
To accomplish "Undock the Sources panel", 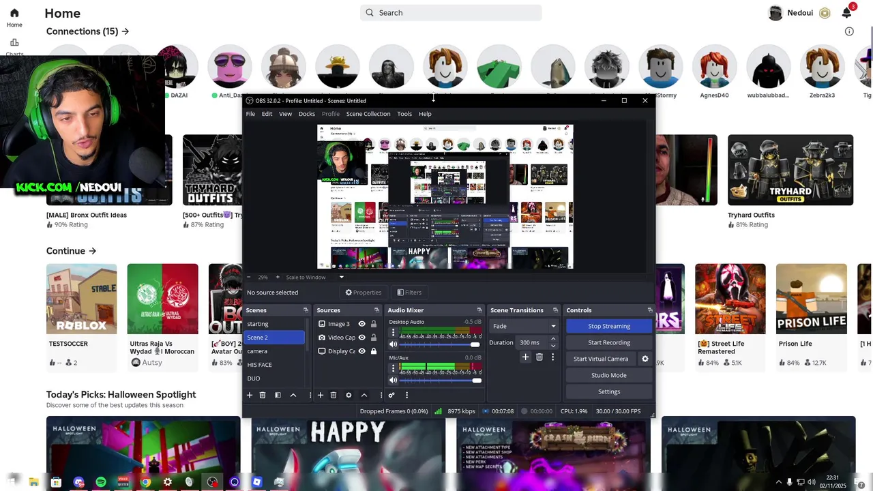I will (x=376, y=310).
